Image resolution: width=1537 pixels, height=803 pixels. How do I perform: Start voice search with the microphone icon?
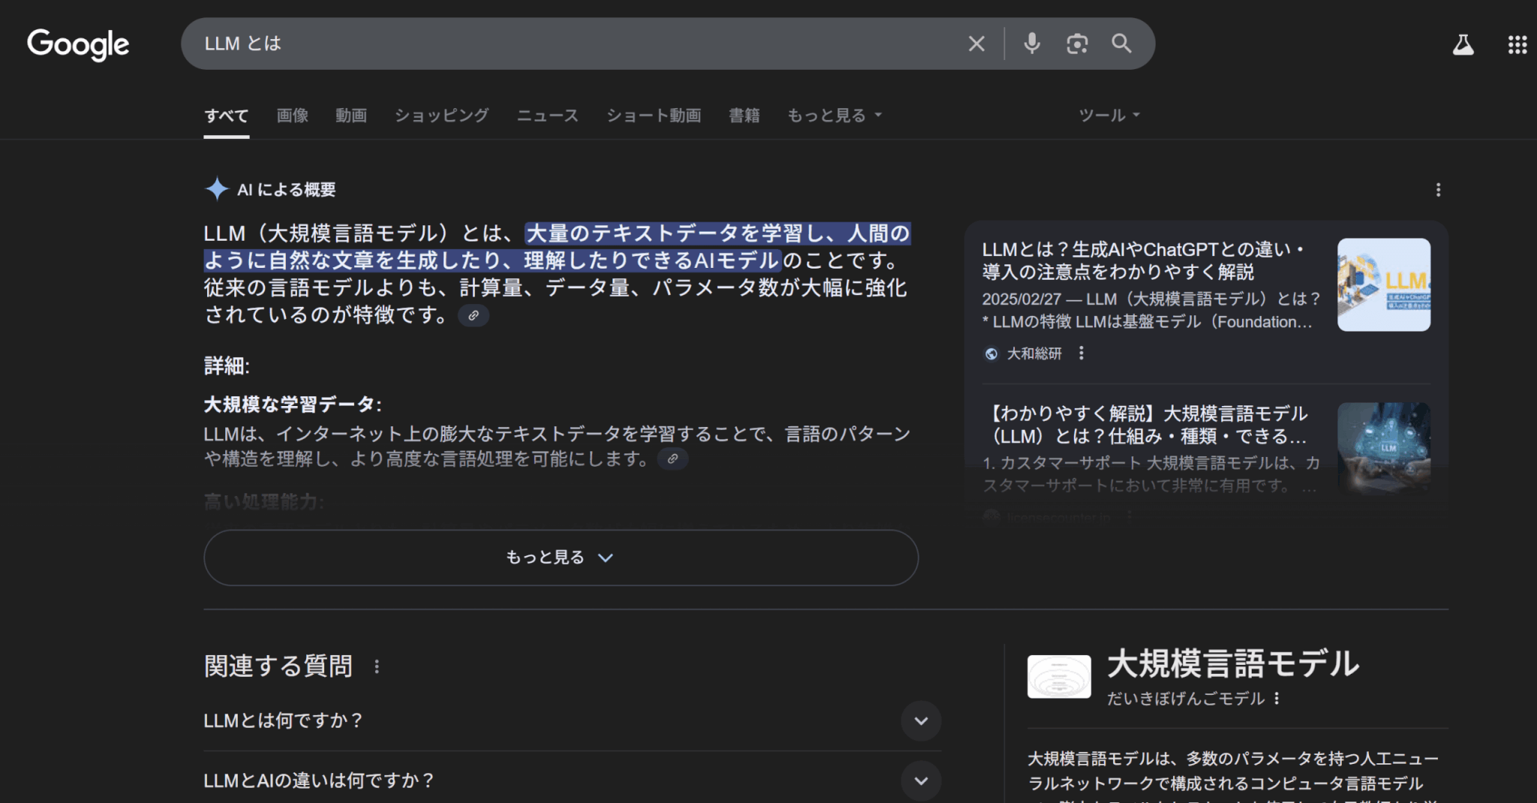coord(1032,44)
